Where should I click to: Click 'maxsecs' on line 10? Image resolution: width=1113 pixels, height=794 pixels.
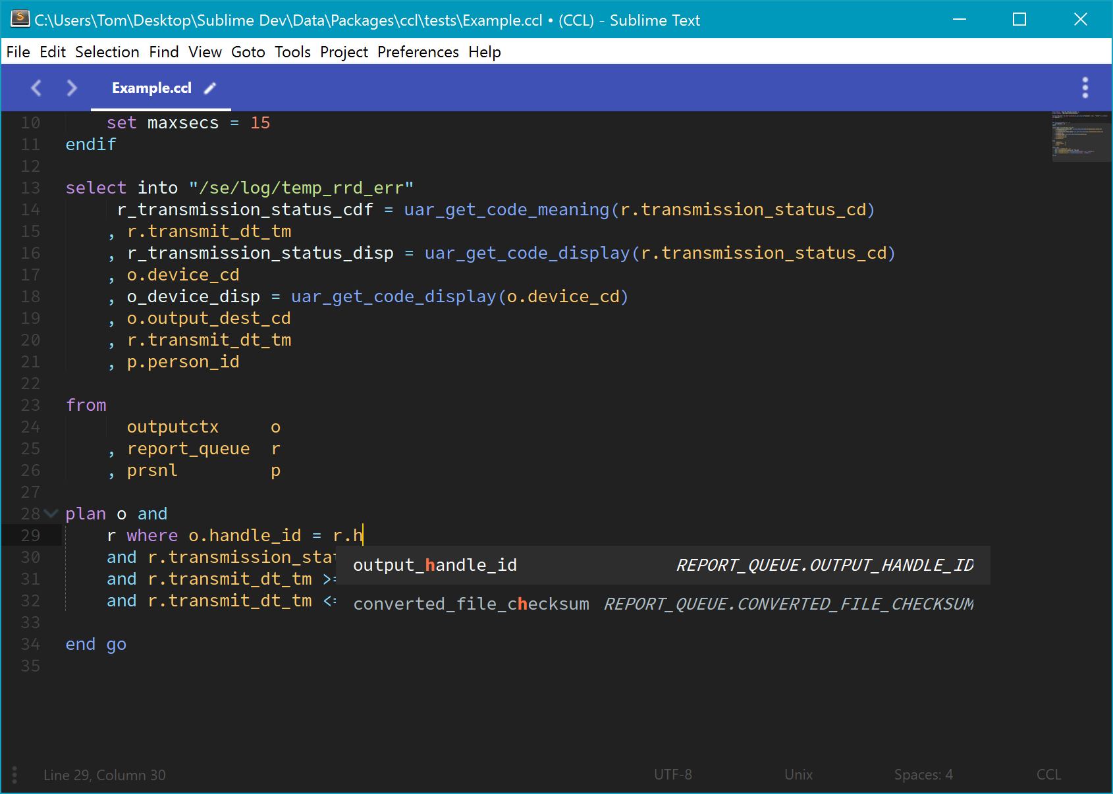[x=183, y=123]
